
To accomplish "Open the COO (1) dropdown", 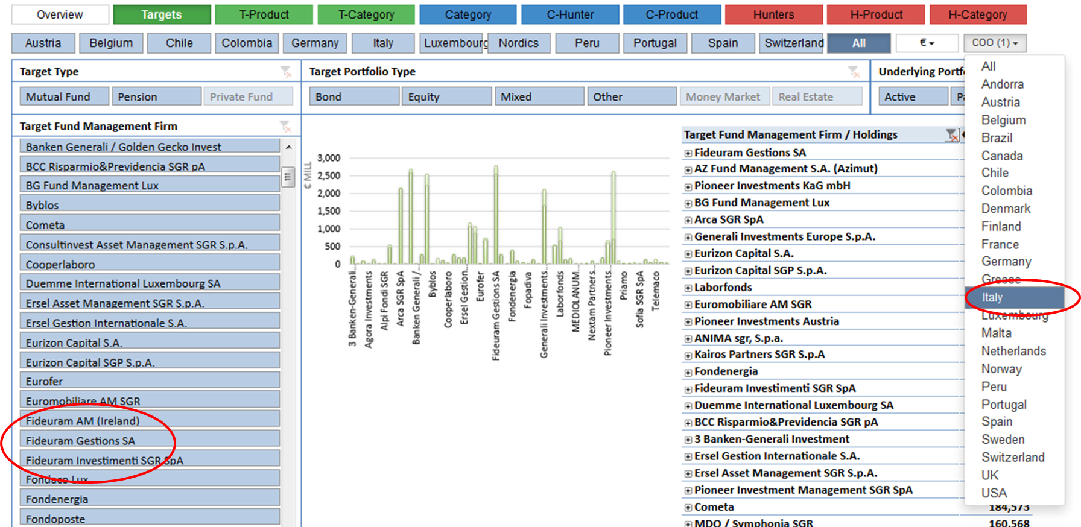I will pyautogui.click(x=995, y=43).
